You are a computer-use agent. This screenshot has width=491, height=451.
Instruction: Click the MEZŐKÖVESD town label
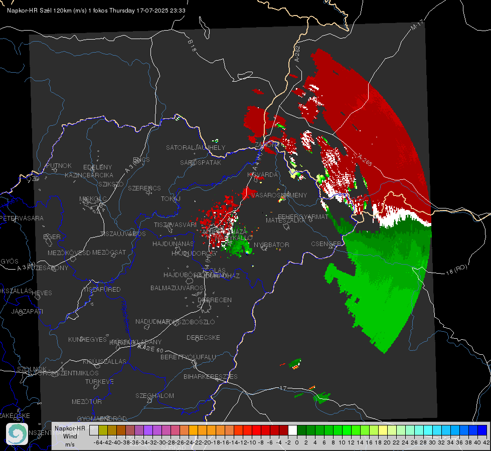coord(69,253)
